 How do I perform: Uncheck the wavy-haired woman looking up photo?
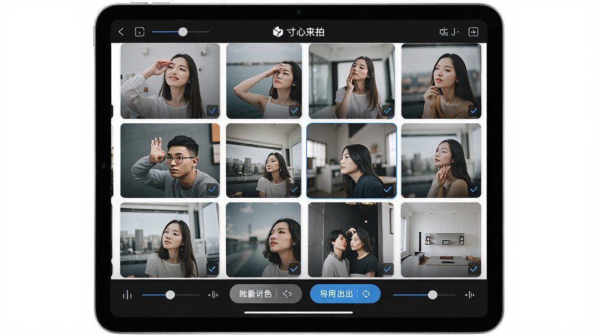pyautogui.click(x=294, y=269)
